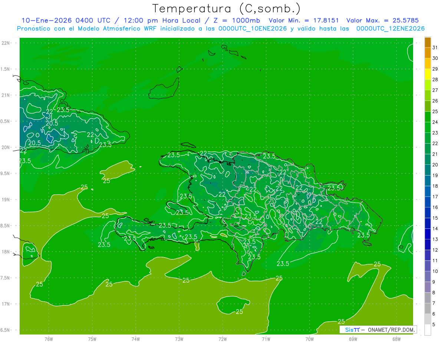Click the '17N' latitude axis label
Screen dimensions: 445x344
[6, 304]
